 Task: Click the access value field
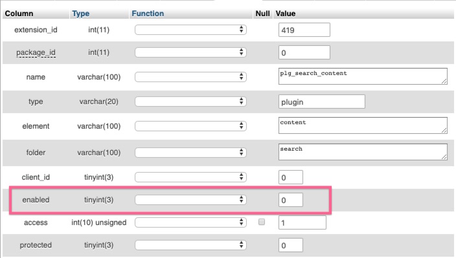302,222
